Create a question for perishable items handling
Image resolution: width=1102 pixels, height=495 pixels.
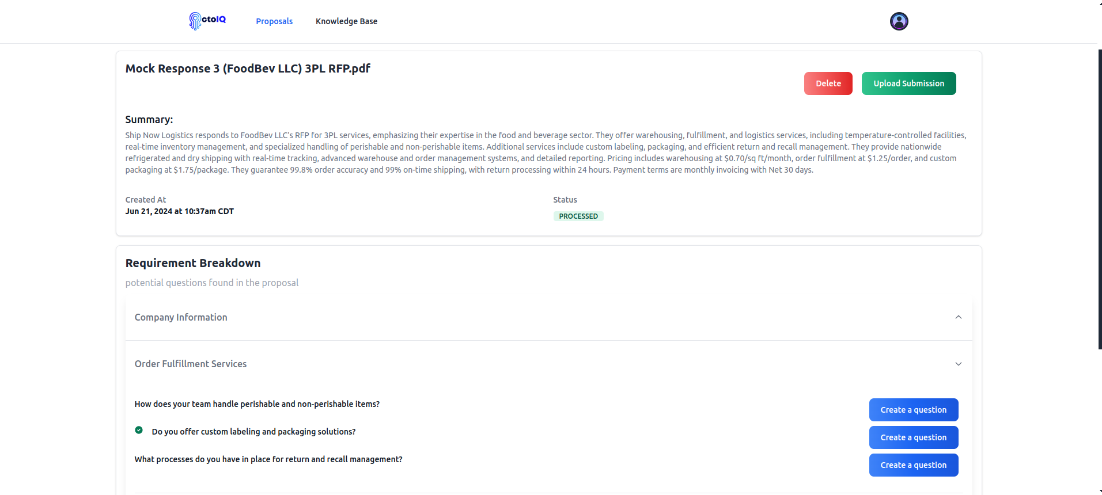[913, 410]
